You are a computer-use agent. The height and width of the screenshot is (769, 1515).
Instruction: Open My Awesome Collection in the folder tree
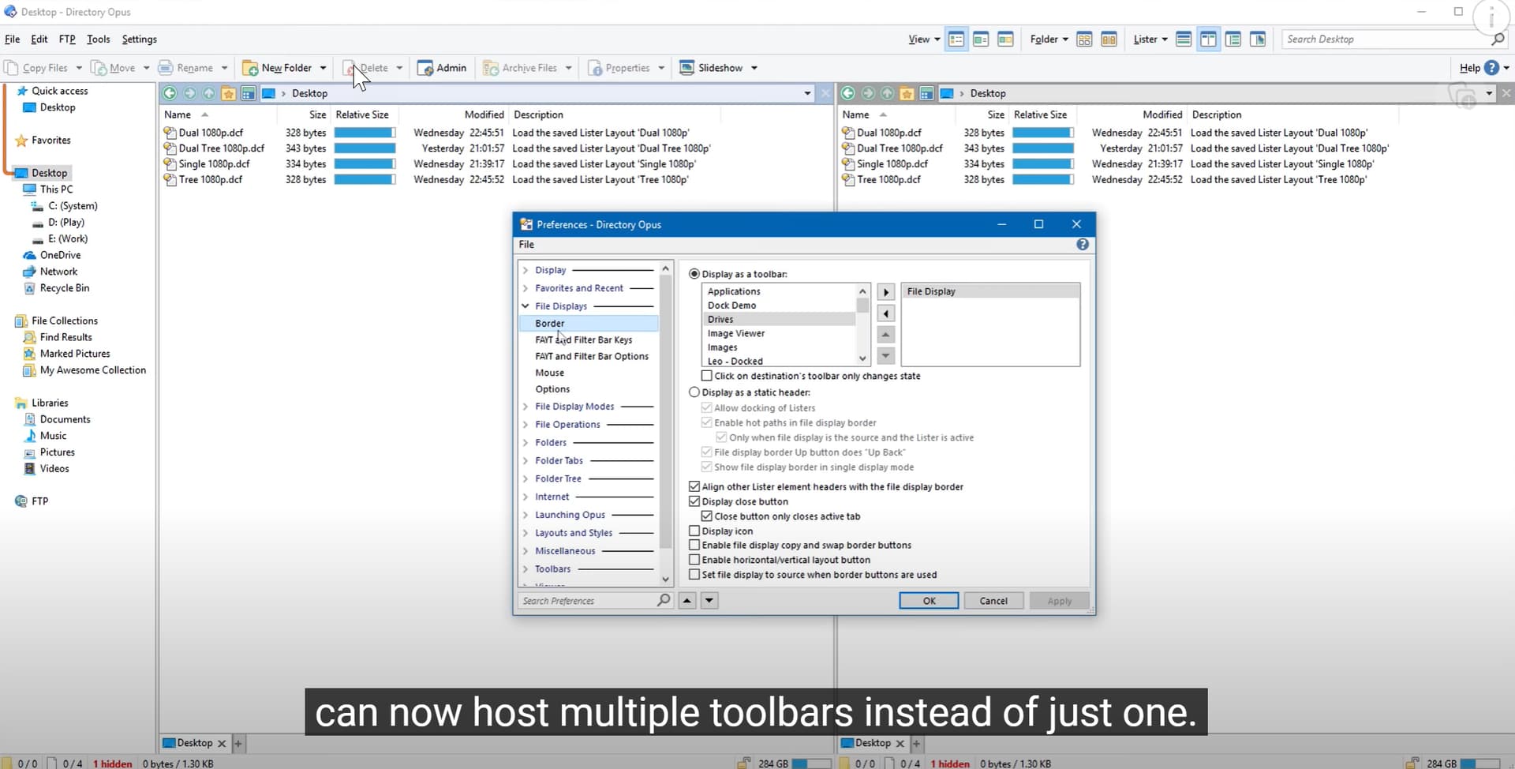point(93,370)
